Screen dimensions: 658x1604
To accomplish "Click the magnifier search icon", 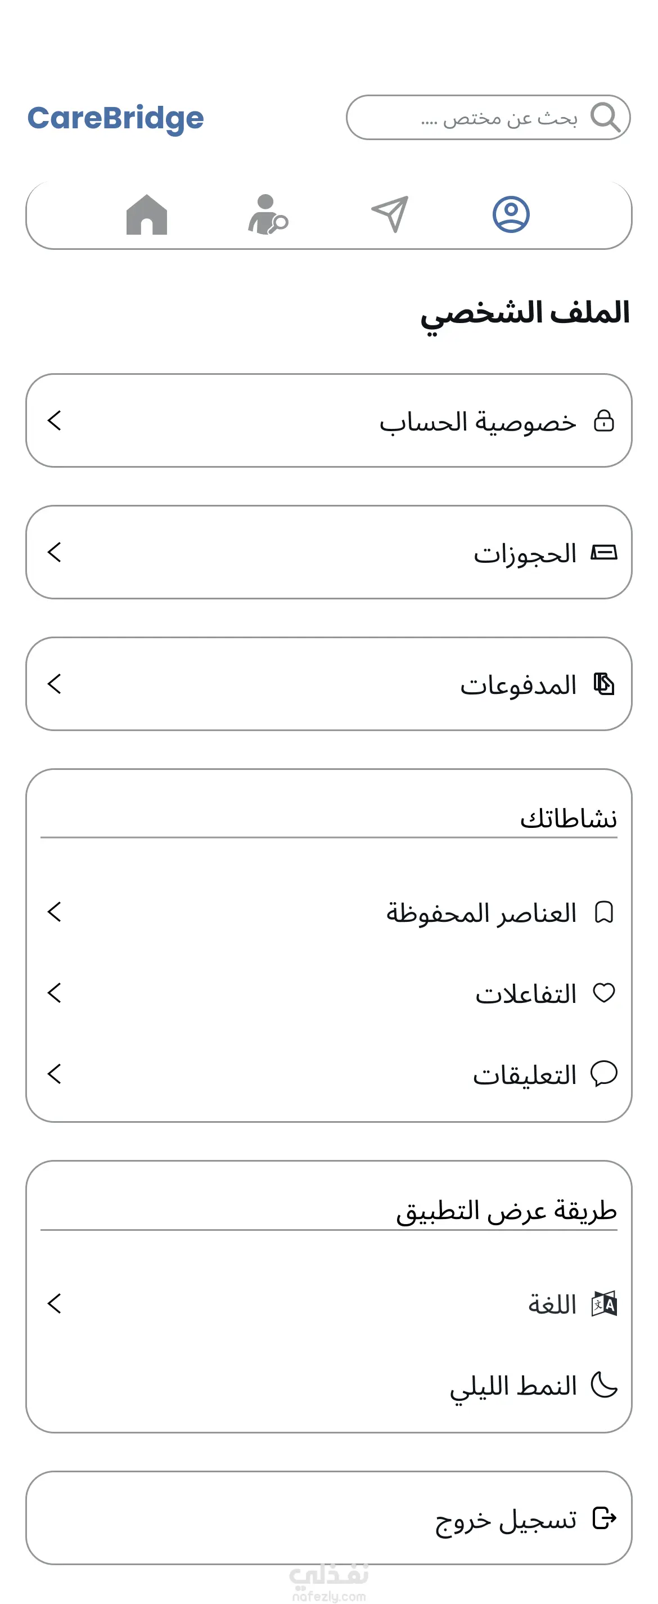I will click(x=605, y=117).
